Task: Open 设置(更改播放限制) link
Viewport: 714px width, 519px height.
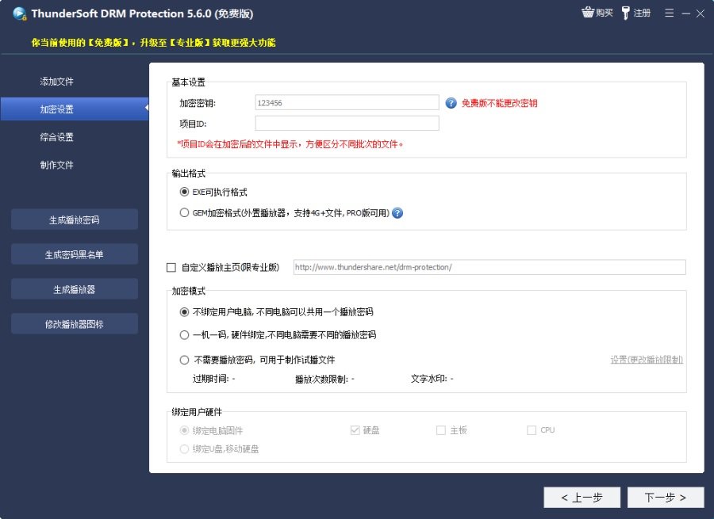Action: click(647, 360)
